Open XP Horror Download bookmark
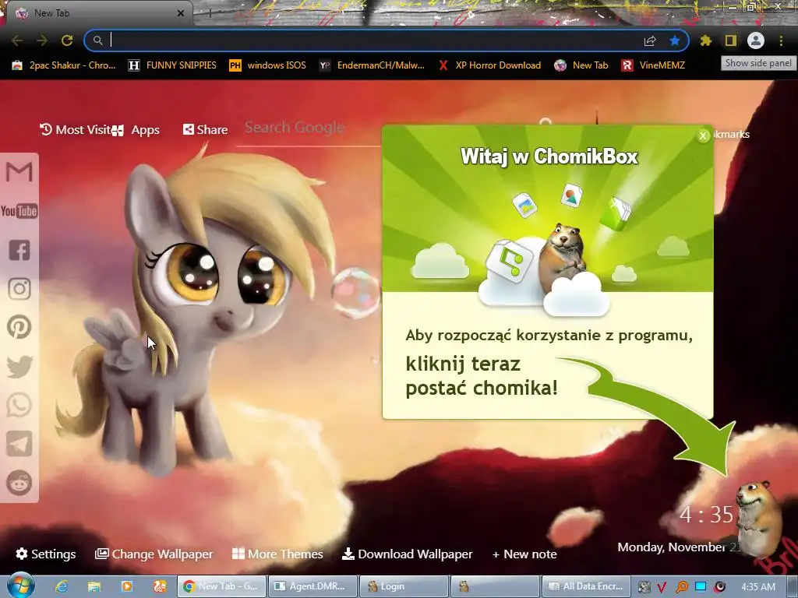Screen dimensions: 798x598 pyautogui.click(x=489, y=65)
